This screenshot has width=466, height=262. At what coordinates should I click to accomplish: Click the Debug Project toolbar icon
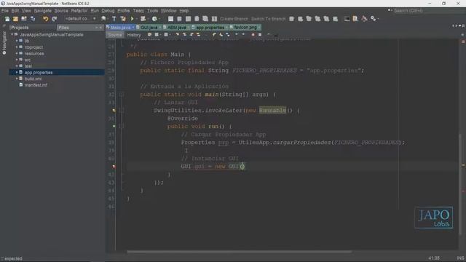[x=143, y=19]
